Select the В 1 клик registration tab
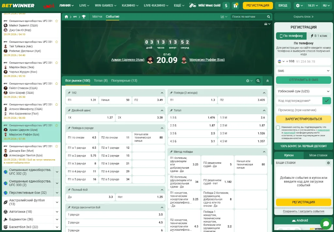 pos(319,36)
